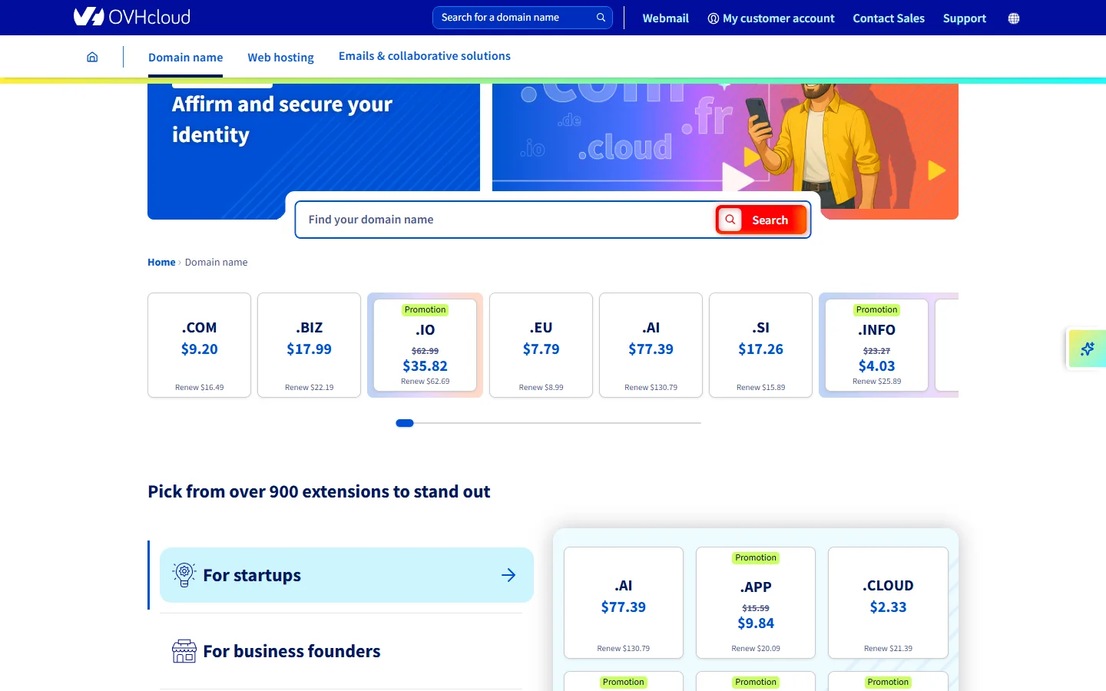
Task: Open My customer account
Action: [x=771, y=18]
